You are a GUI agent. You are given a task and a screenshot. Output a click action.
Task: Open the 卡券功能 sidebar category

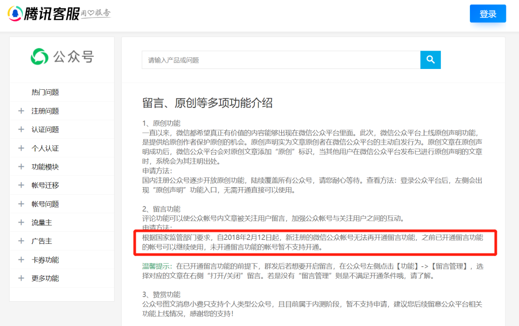click(x=45, y=260)
